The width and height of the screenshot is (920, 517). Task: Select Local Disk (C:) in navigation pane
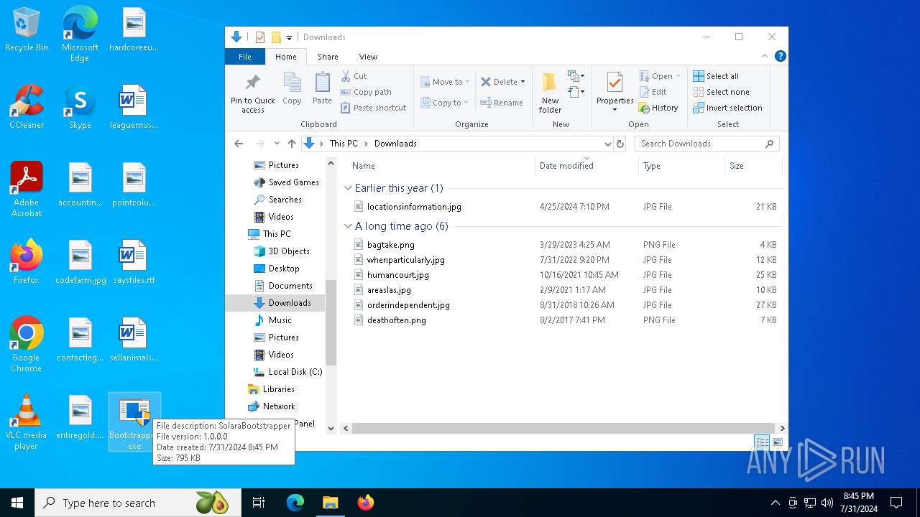287,372
